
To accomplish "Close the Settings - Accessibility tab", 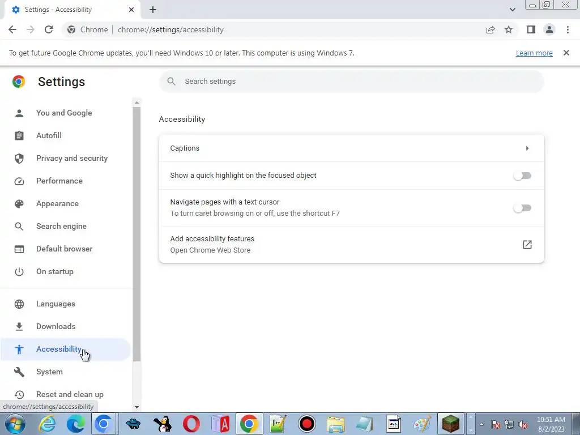I will pos(131,10).
